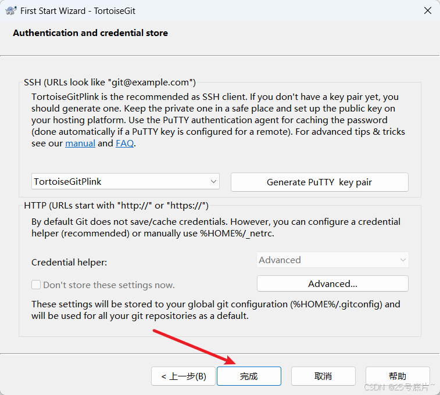
Task: Click Generate PuTTY key pair button
Action: (319, 182)
